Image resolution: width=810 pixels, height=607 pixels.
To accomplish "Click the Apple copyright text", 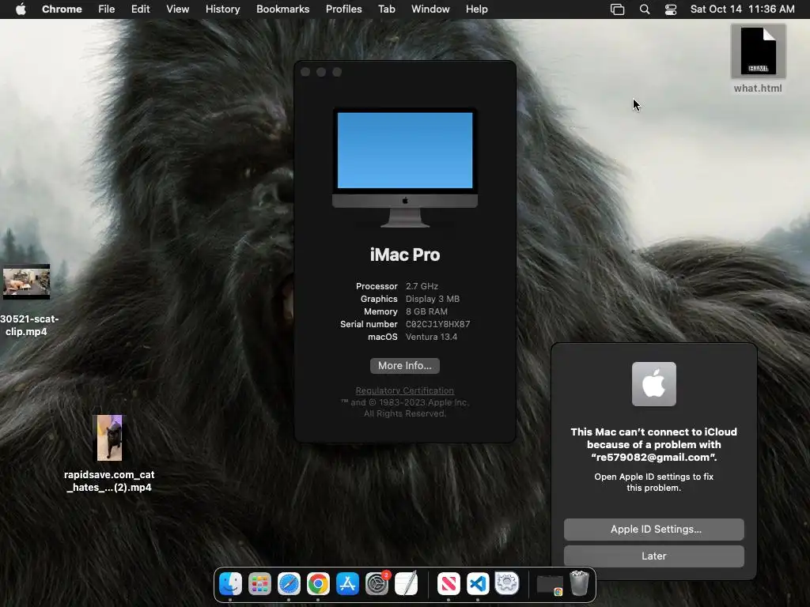I will [x=405, y=408].
